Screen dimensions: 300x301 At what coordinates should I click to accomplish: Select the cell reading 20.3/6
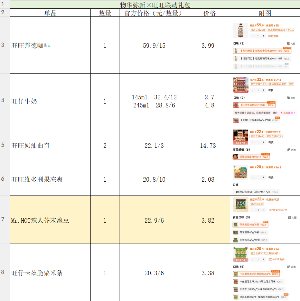[154, 272]
